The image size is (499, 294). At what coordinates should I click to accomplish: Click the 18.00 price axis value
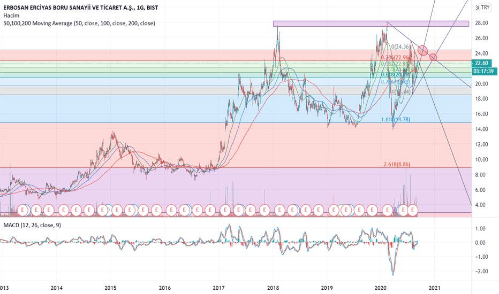pyautogui.click(x=481, y=98)
